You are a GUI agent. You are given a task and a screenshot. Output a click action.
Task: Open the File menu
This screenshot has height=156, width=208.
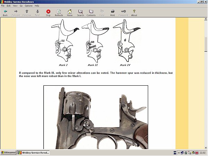tap(3, 6)
